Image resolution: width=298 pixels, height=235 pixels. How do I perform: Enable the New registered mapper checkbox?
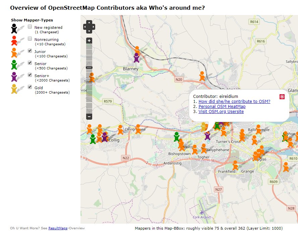[x=30, y=26]
